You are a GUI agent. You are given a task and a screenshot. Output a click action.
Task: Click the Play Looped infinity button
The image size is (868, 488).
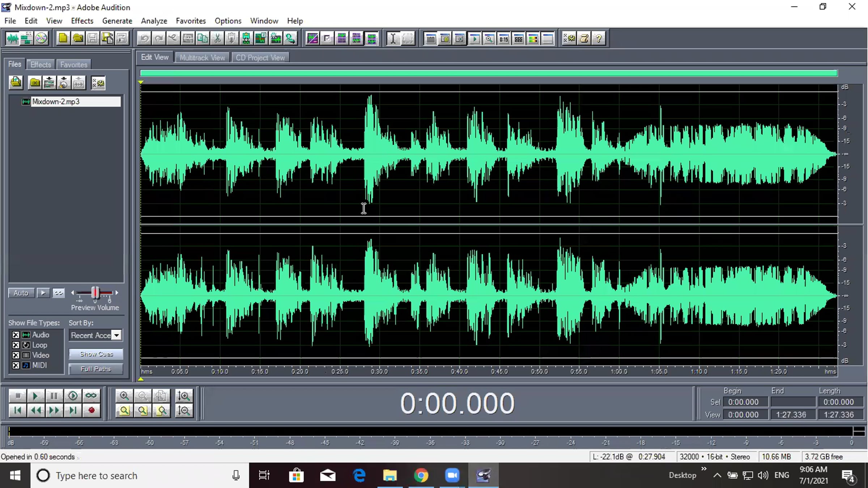click(x=91, y=396)
